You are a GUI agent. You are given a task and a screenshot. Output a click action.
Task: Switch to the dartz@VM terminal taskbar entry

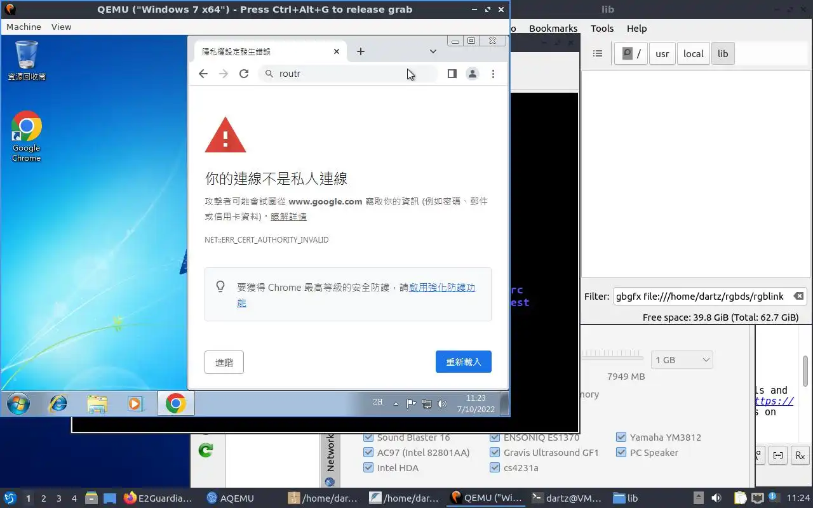(x=567, y=498)
